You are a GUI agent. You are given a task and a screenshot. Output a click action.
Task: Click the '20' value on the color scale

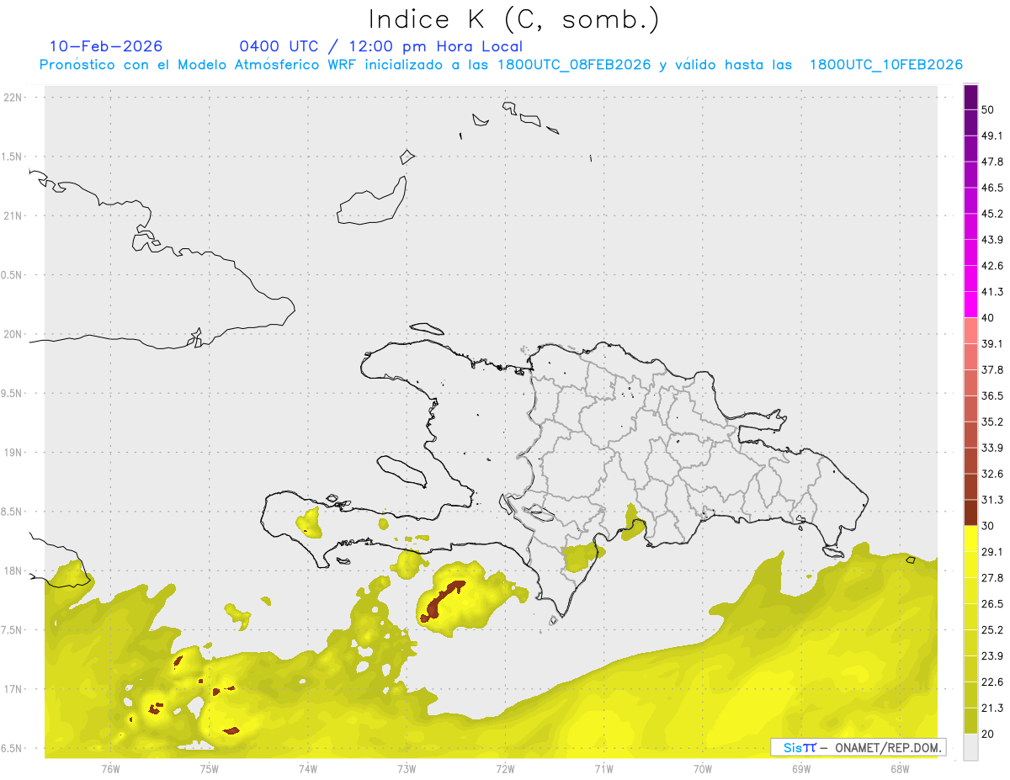click(x=989, y=734)
